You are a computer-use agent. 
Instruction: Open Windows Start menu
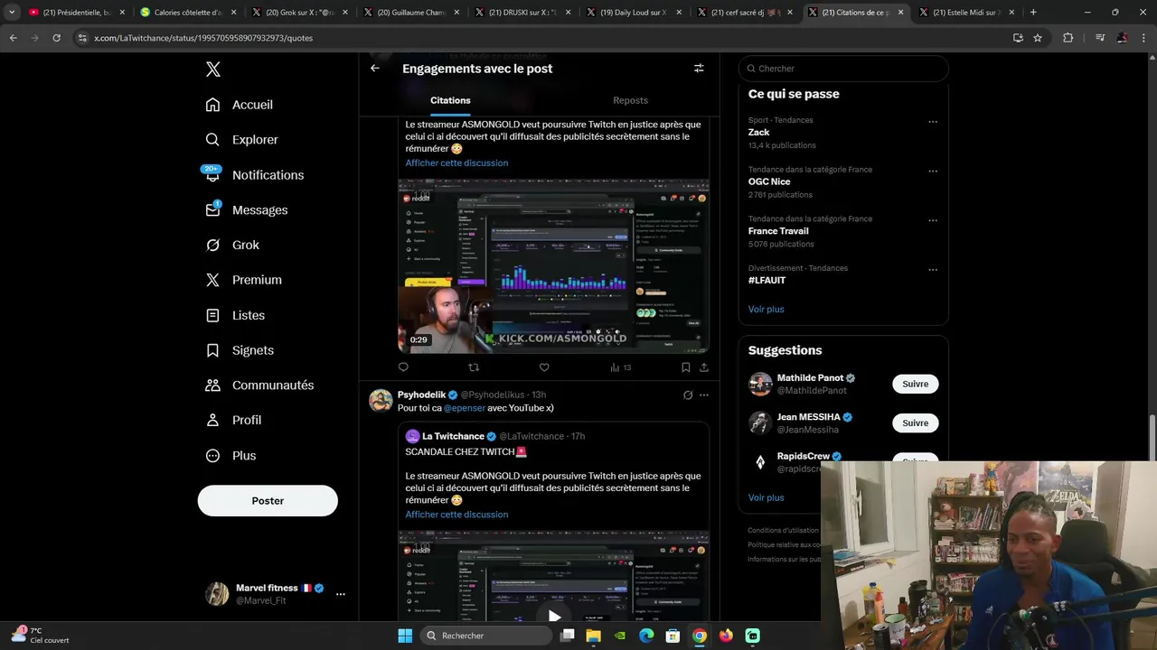(405, 636)
